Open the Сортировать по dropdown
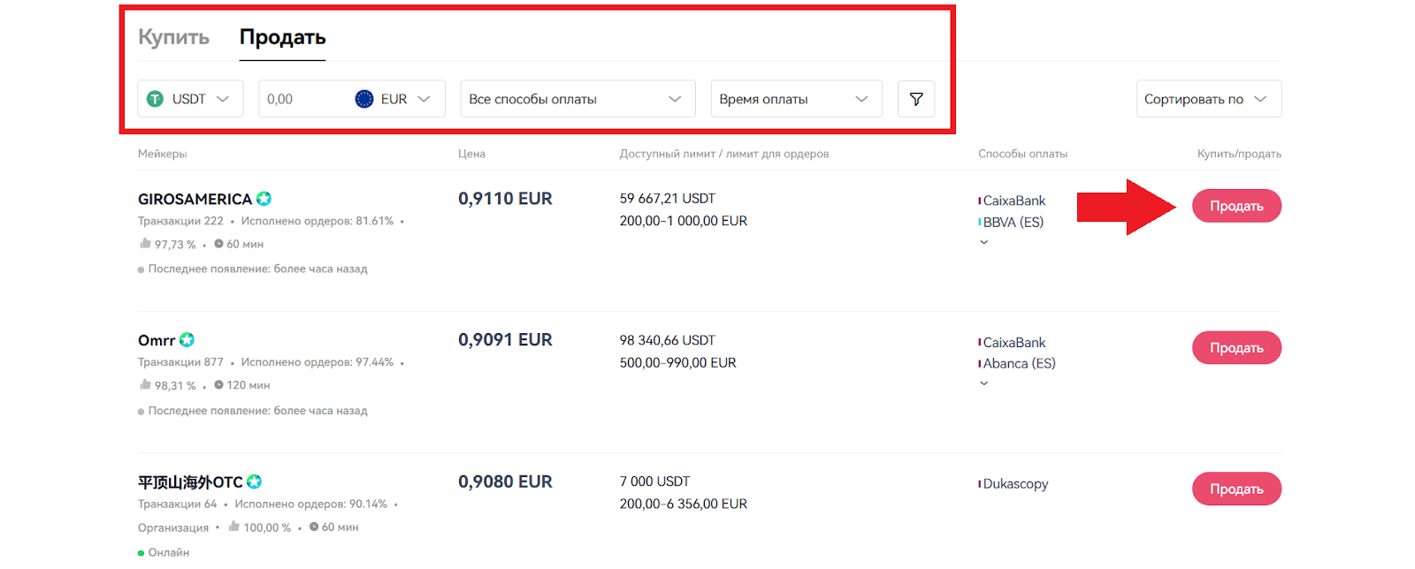The height and width of the screenshot is (569, 1415). point(1207,99)
